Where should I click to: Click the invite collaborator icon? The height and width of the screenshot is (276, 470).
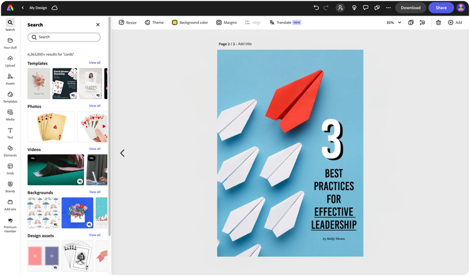click(x=340, y=8)
